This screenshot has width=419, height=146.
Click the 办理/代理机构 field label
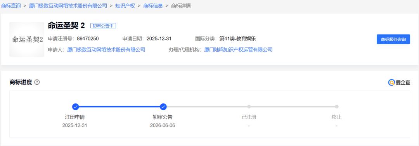tap(185, 50)
